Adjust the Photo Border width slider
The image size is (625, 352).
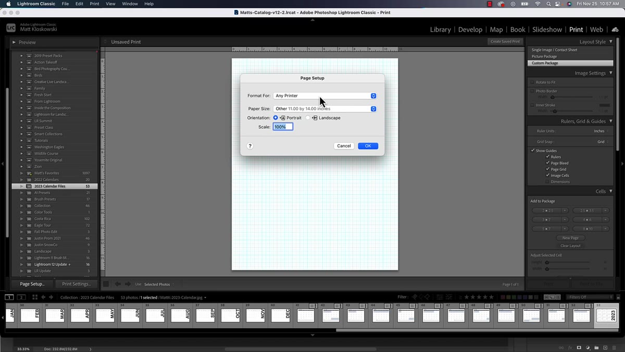tap(553, 97)
